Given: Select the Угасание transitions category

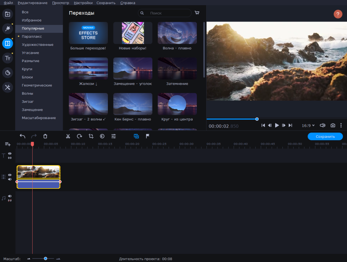Looking at the screenshot, I should pyautogui.click(x=31, y=53).
